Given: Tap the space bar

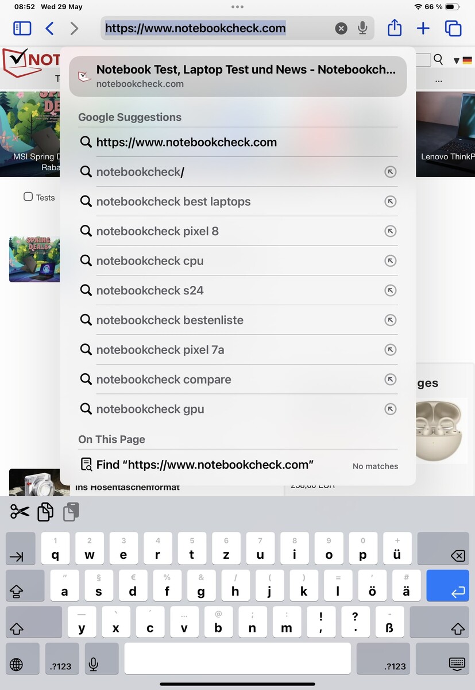Looking at the screenshot, I should (237, 659).
